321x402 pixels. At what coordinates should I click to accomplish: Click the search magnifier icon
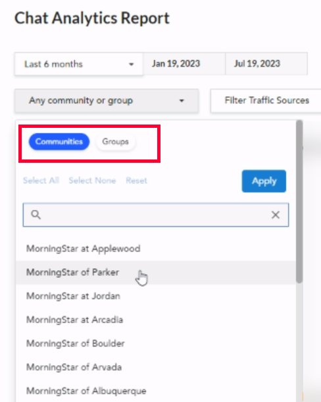[36, 215]
